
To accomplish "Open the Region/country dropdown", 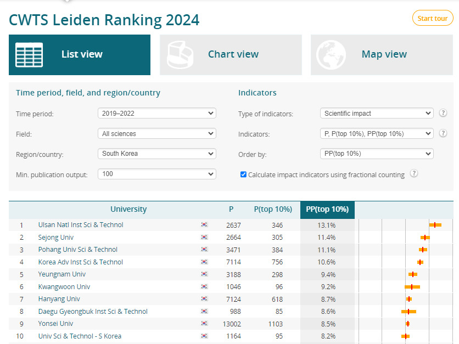I will click(x=157, y=154).
